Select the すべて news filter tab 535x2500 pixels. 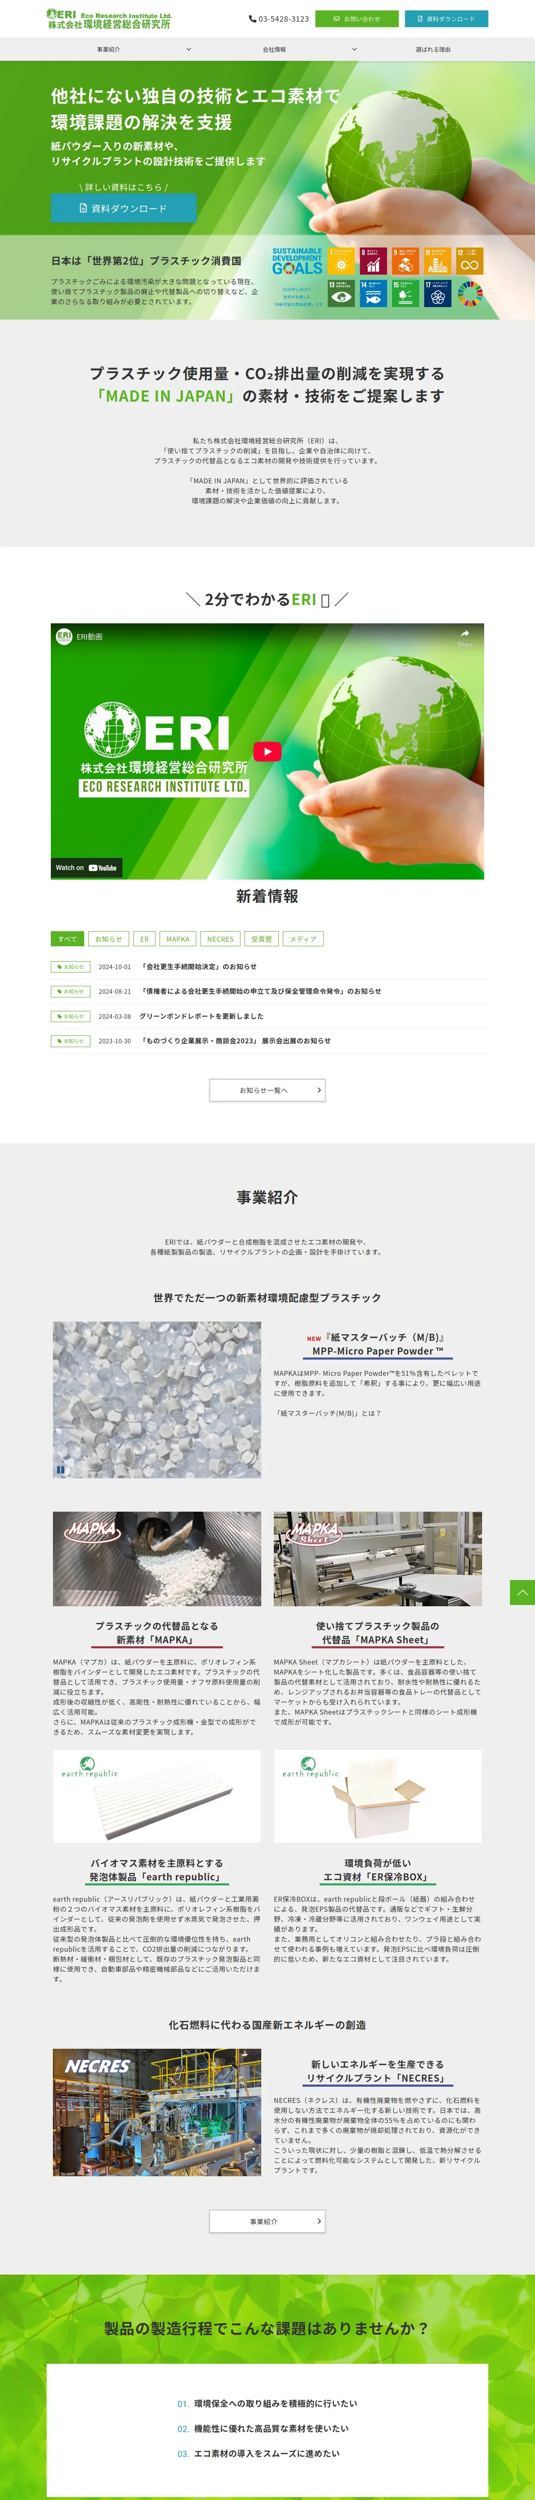tap(67, 938)
